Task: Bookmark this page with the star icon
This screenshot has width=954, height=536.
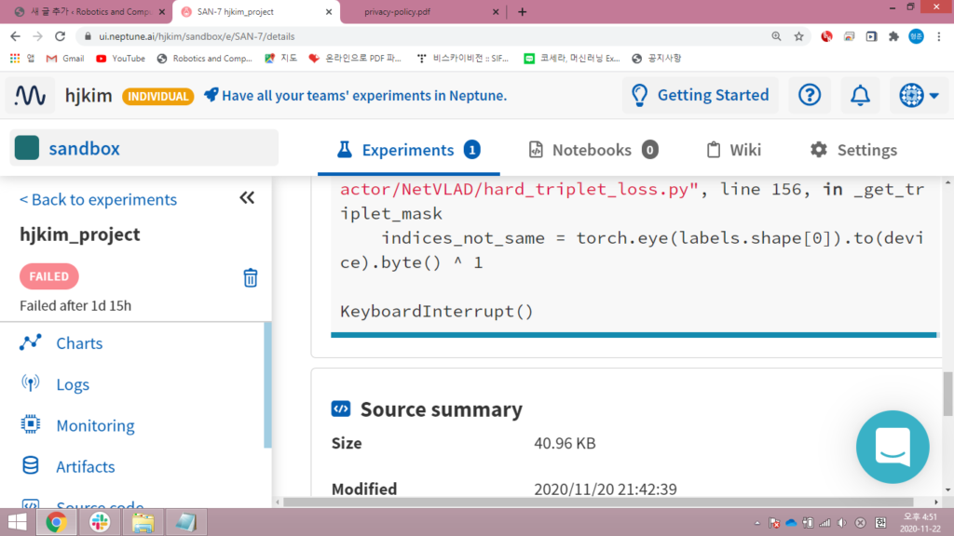Action: pyautogui.click(x=798, y=36)
